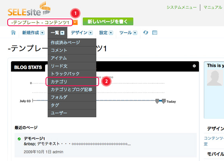Click the refresh/rebuild site icon
224x161 pixels.
coord(145,33)
